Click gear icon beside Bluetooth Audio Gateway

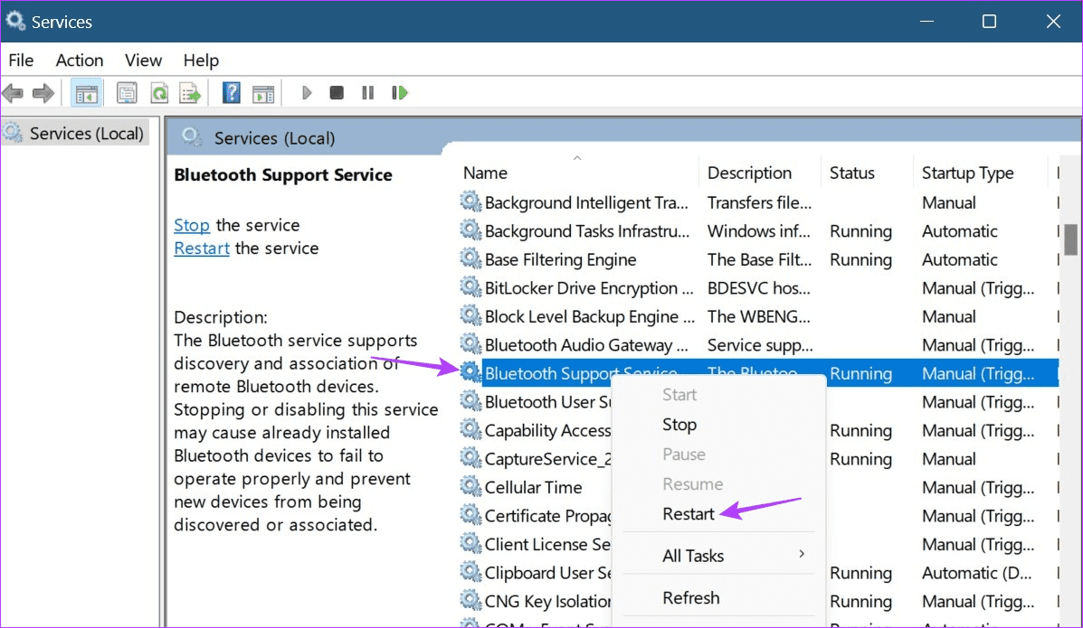coord(470,343)
